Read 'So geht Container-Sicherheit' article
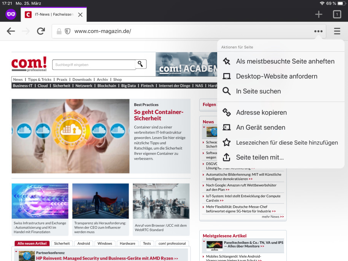 pos(159,115)
